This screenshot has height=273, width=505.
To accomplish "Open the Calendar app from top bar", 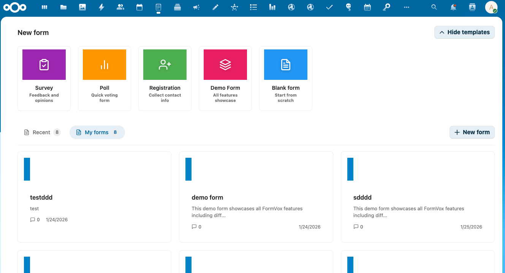I will click(x=139, y=7).
